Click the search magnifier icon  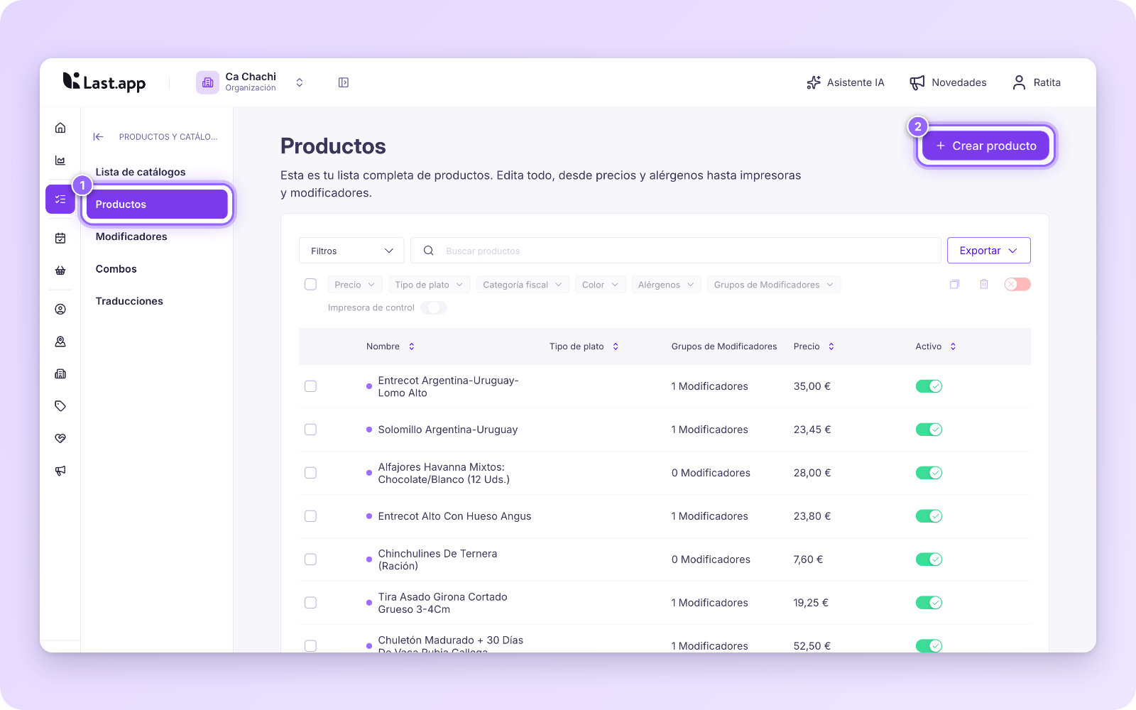tap(429, 251)
